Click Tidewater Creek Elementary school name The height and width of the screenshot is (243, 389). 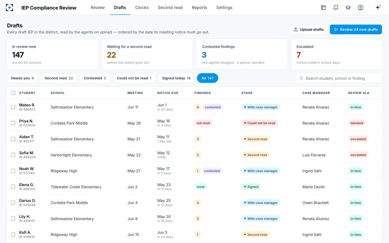[76, 187]
